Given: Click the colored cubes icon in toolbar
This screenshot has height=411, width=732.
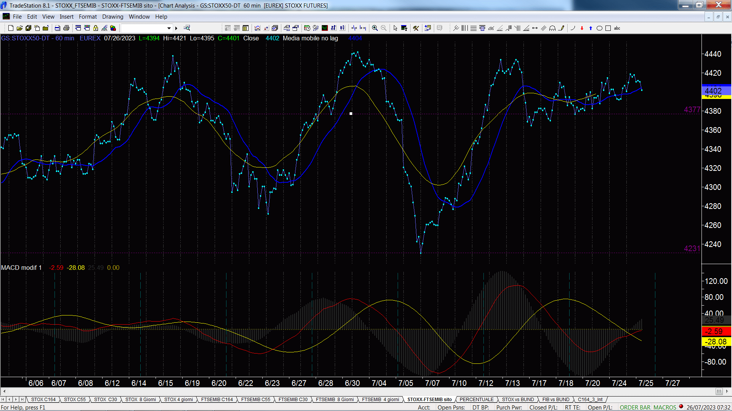Looking at the screenshot, I should click(x=113, y=28).
